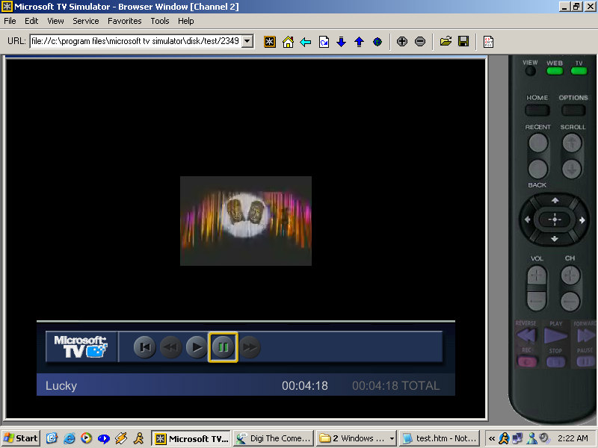Zoom out with the minus circle icon
This screenshot has height=448, width=598.
pyautogui.click(x=420, y=42)
